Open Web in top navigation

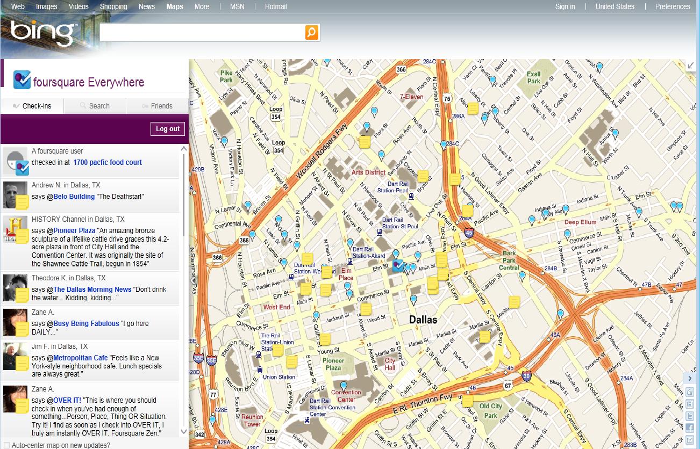pyautogui.click(x=18, y=6)
